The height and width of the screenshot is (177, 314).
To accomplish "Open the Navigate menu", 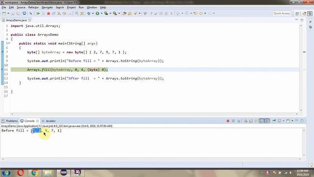I will [47, 7].
